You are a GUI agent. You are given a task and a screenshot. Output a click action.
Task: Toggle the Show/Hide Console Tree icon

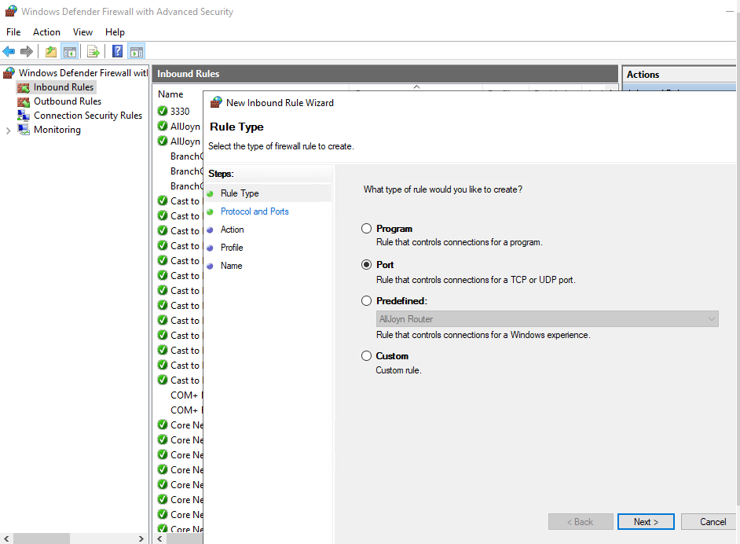(70, 51)
